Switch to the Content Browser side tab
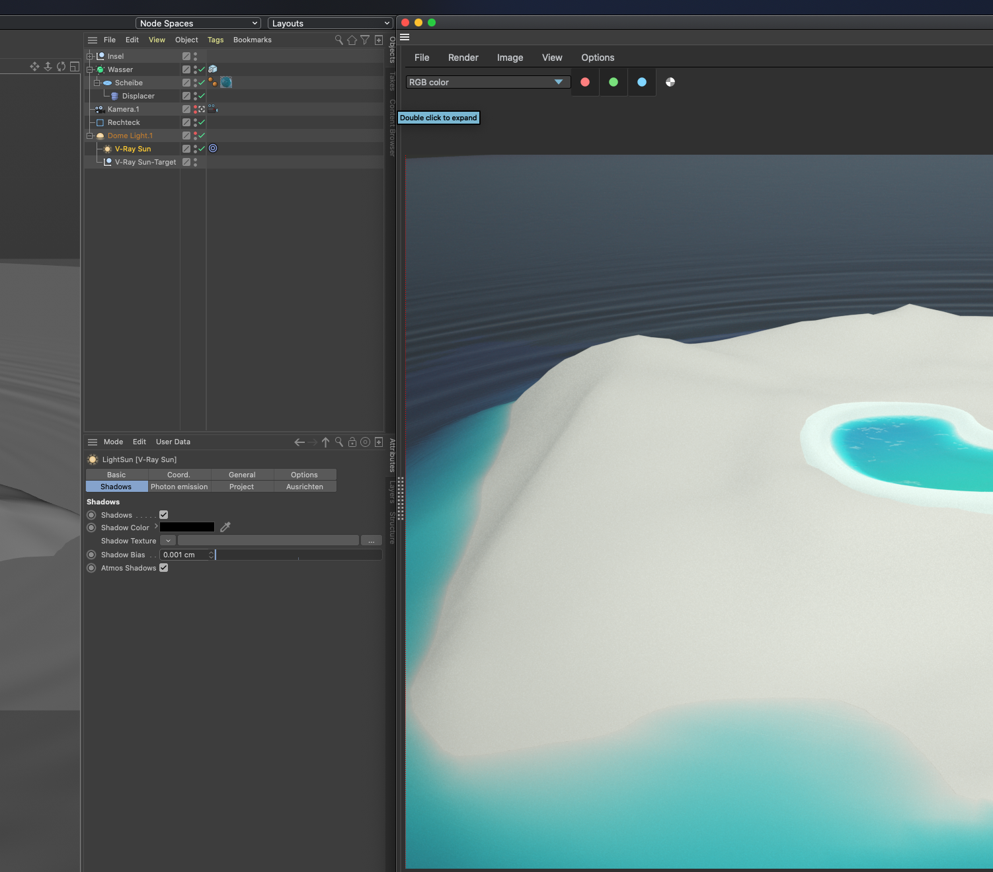Viewport: 993px width, 872px height. tap(391, 128)
